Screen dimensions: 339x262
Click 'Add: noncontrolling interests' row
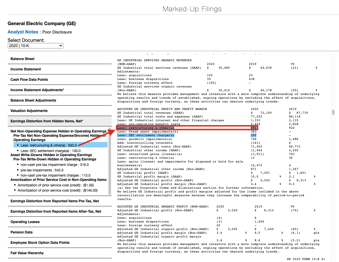click(x=145, y=143)
